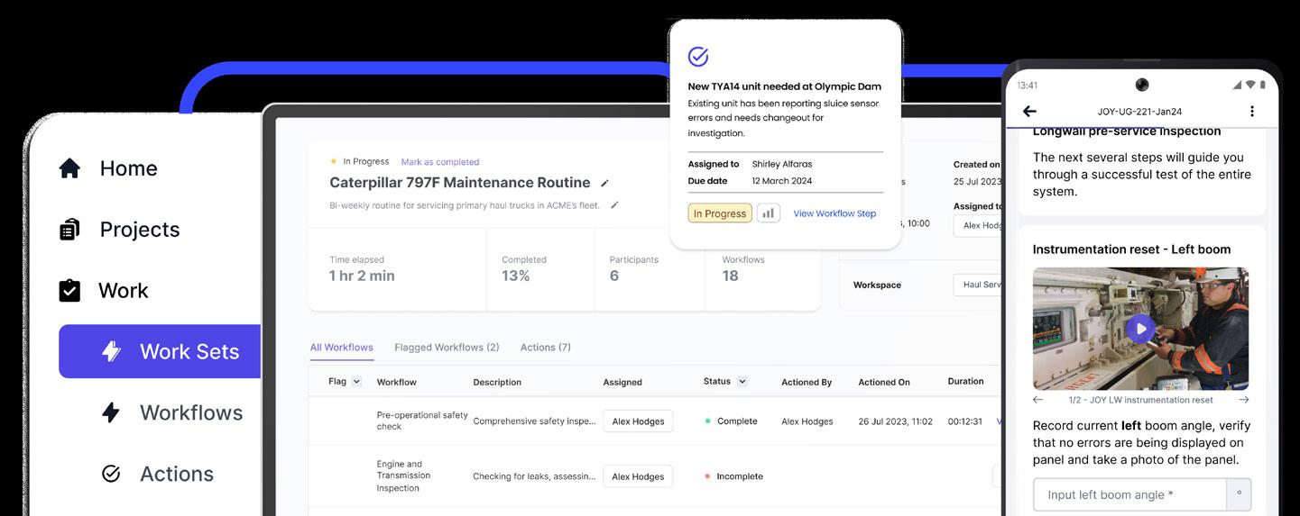Click Engine and Transmission Inspection workflow name
Image resolution: width=1300 pixels, height=516 pixels.
[x=403, y=476]
